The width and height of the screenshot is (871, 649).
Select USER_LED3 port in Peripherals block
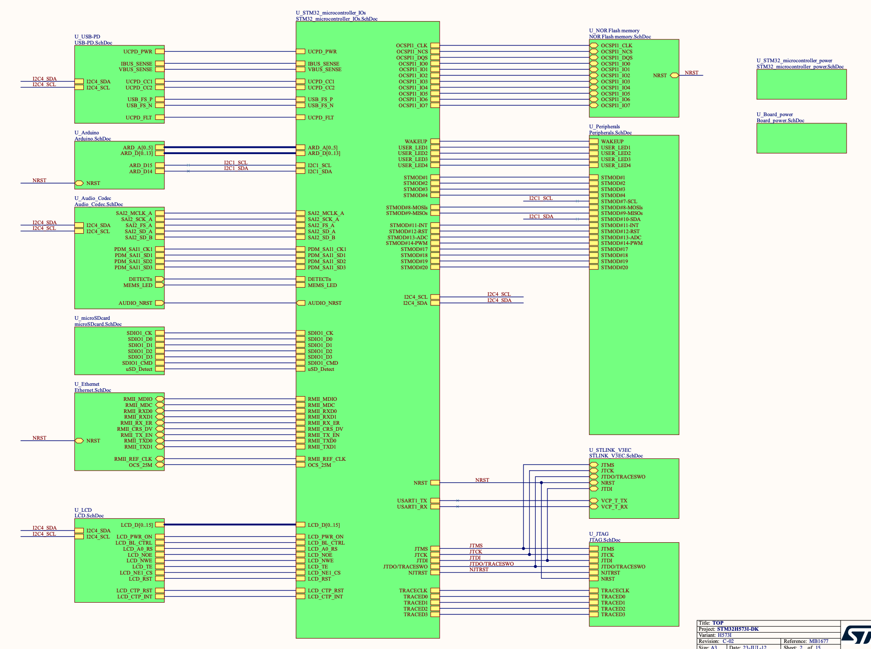point(594,159)
